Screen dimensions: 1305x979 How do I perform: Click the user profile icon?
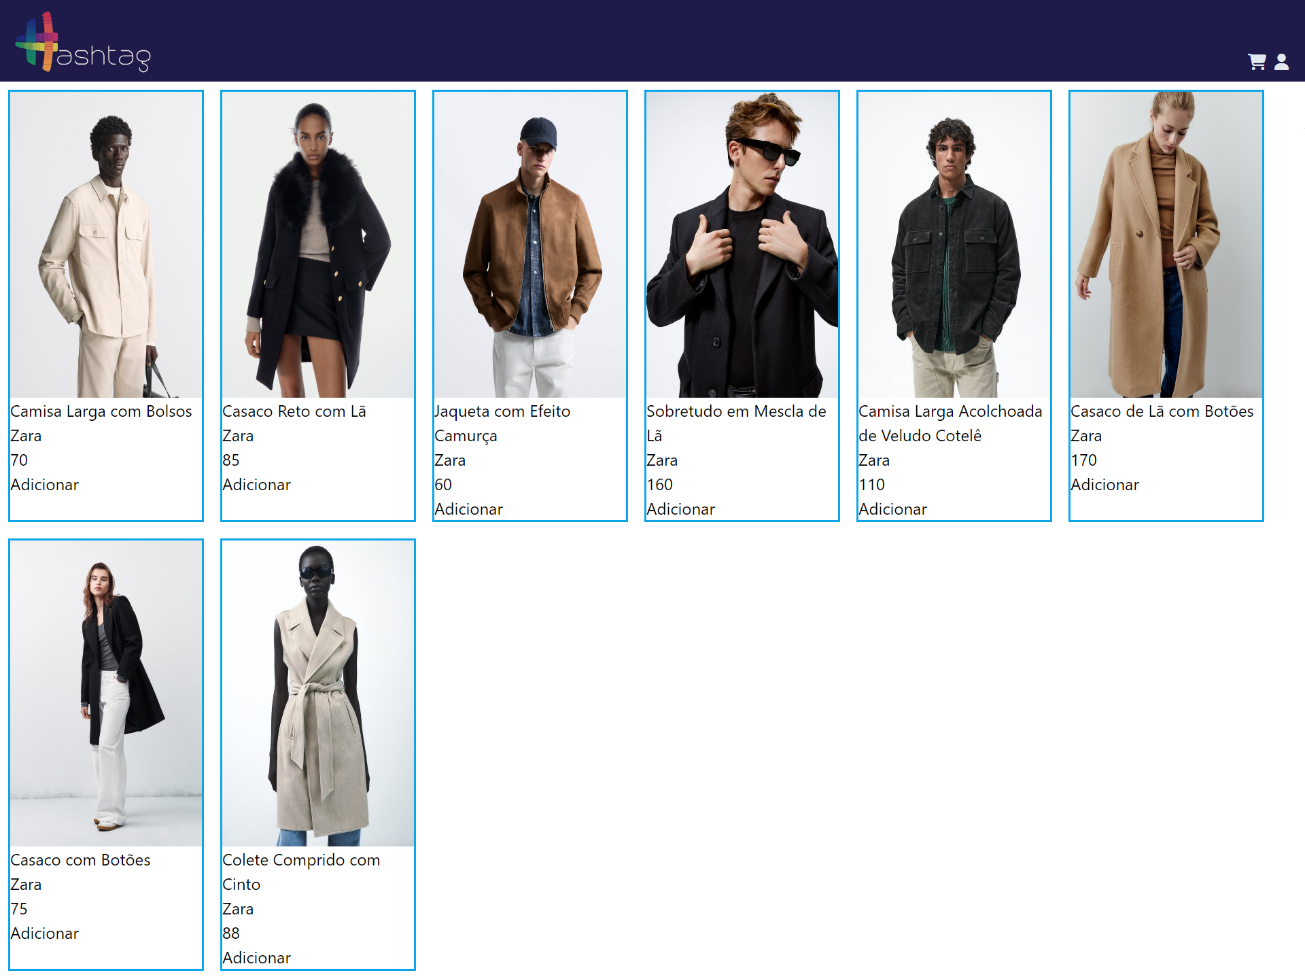pos(1281,62)
